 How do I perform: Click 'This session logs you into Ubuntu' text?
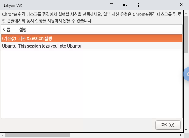point(50,46)
